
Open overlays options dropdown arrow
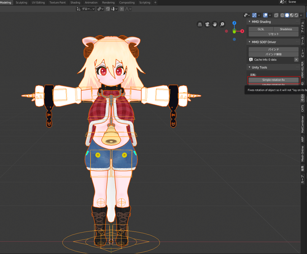pyautogui.click(x=270, y=15)
